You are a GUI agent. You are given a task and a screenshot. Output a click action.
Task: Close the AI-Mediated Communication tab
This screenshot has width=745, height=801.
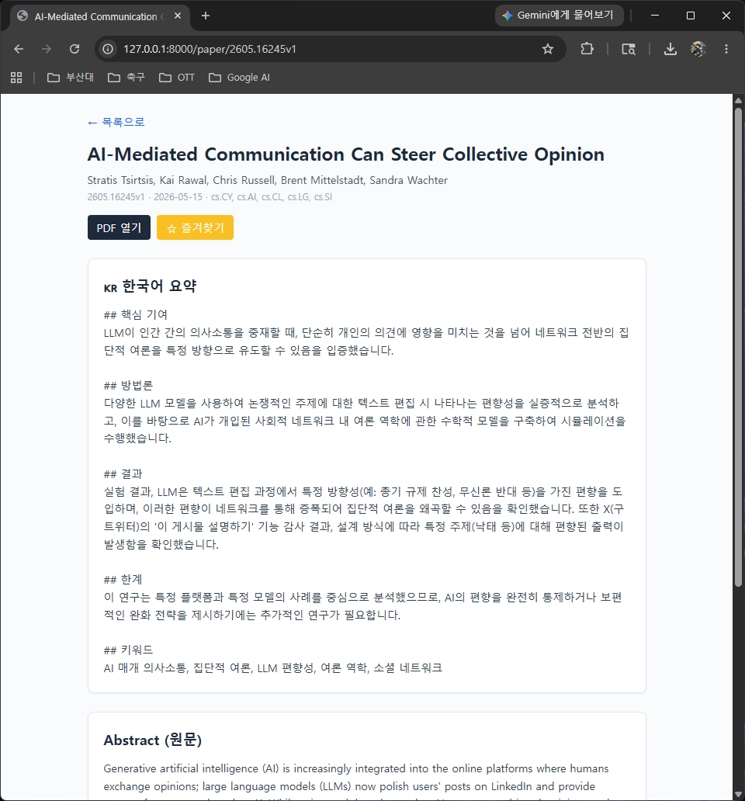pos(178,16)
